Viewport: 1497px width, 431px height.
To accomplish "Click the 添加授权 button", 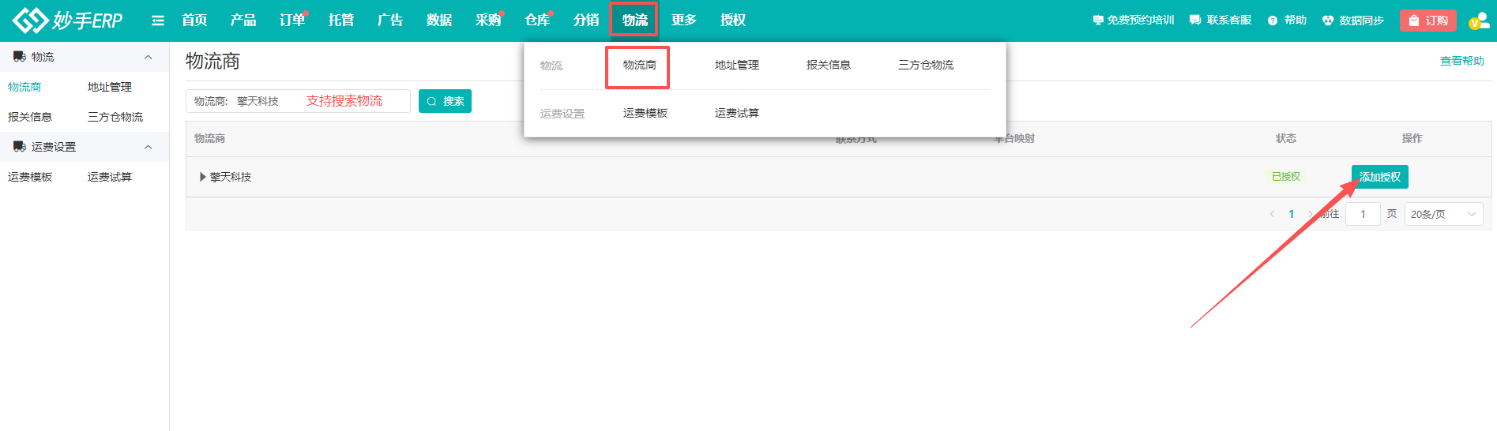I will (1379, 177).
